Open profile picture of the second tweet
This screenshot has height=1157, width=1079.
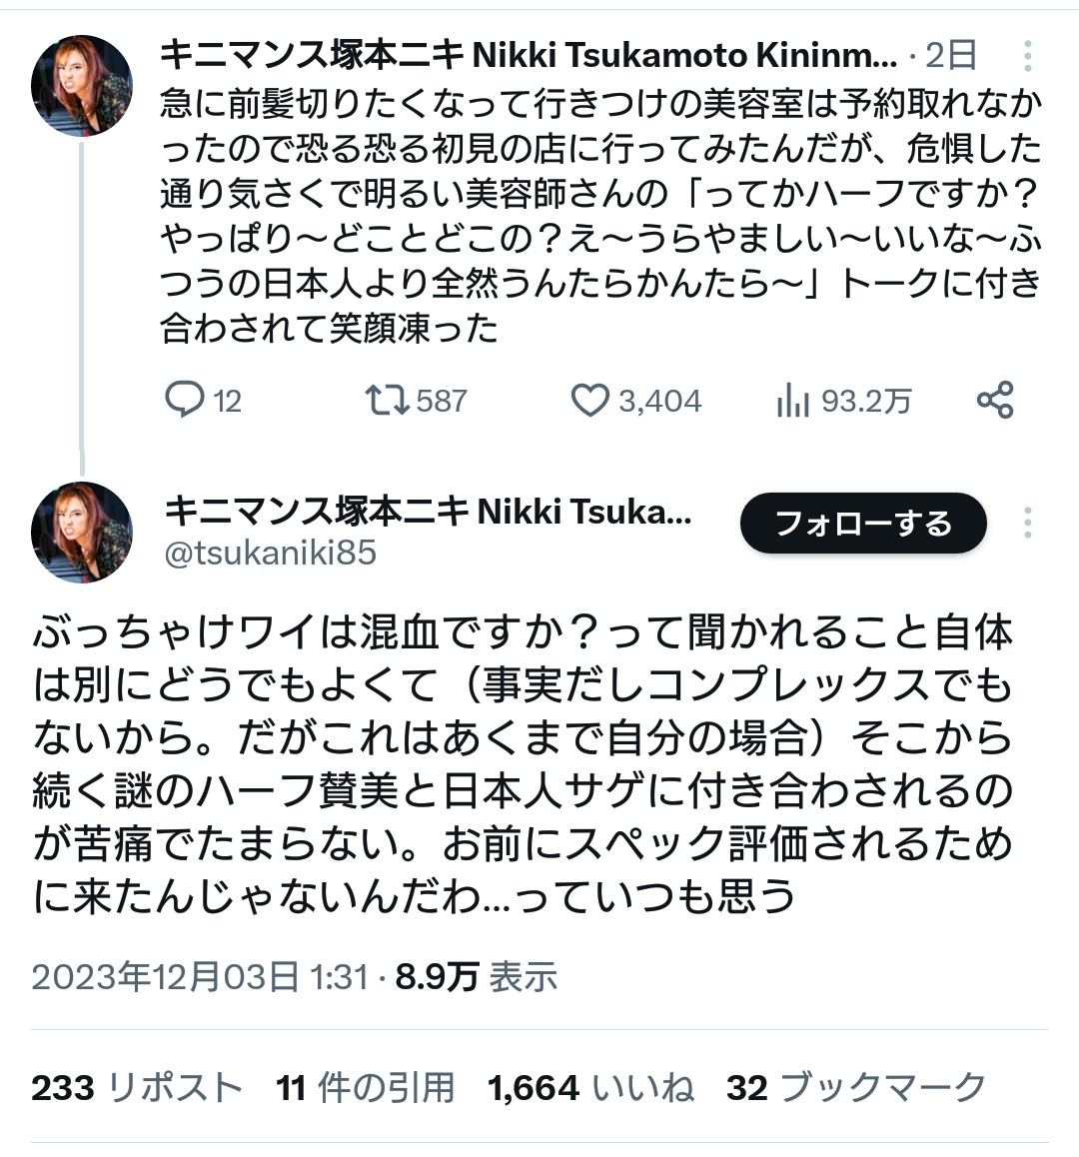[82, 533]
